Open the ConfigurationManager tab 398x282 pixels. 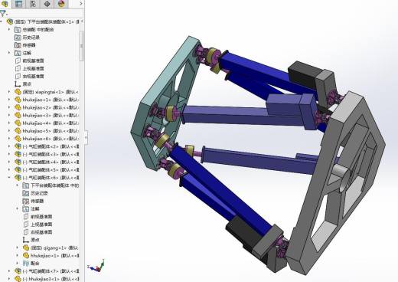[33, 4]
